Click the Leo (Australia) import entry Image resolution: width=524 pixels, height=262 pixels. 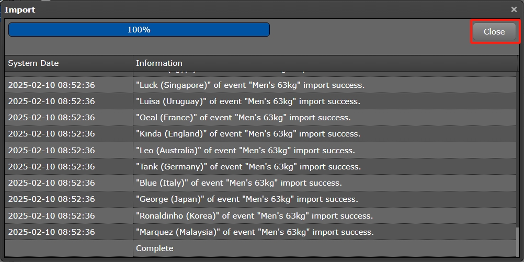pos(245,151)
